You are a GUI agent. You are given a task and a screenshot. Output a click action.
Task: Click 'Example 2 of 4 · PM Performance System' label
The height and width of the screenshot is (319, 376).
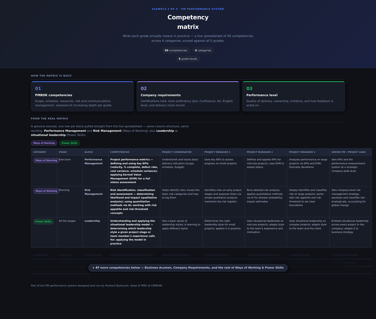click(x=188, y=9)
